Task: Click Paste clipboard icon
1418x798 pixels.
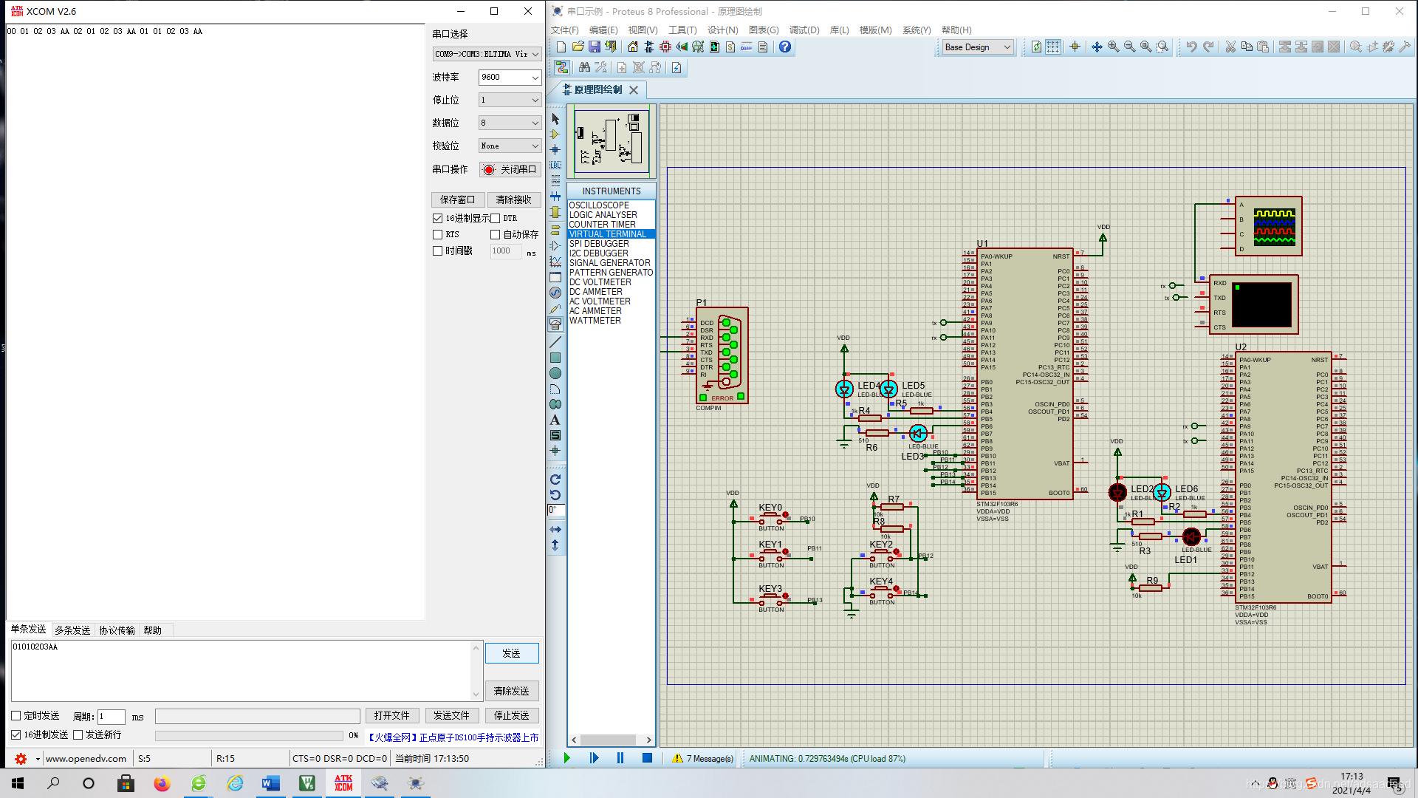Action: click(x=1263, y=47)
